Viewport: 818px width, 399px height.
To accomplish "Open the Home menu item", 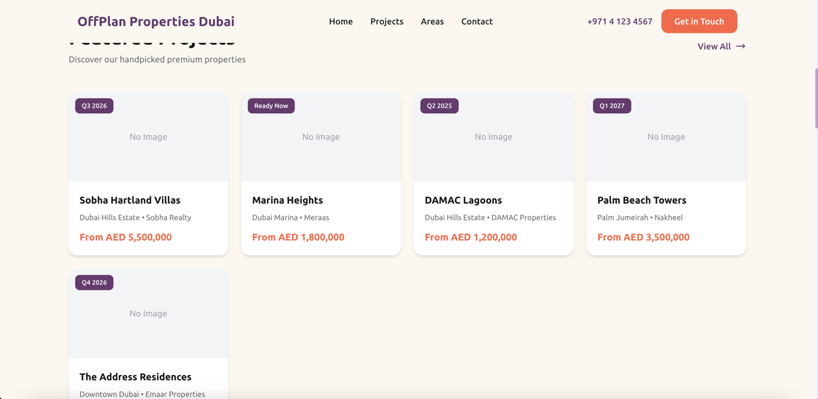I will tap(341, 22).
